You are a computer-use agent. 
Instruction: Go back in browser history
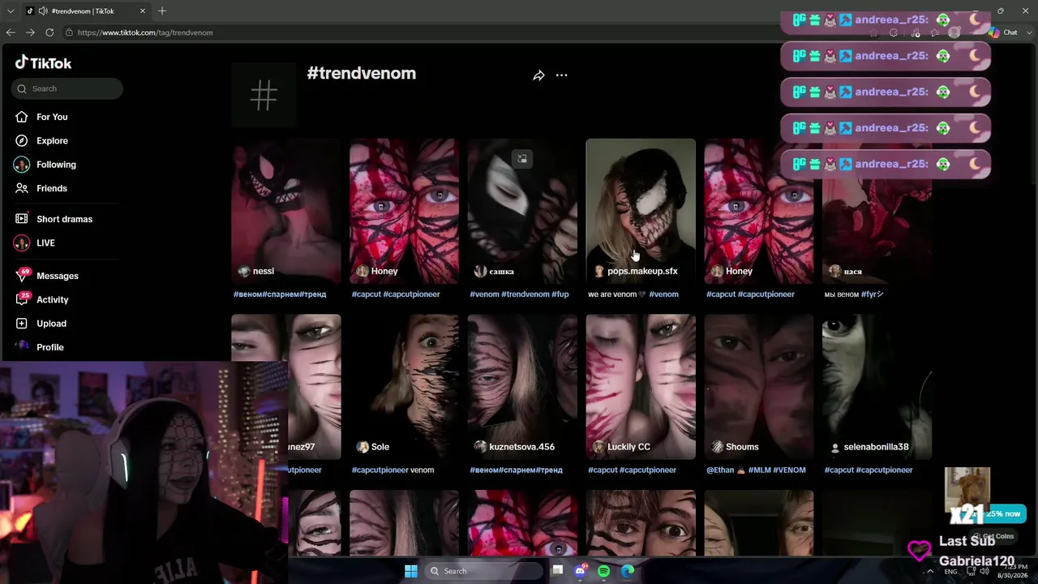point(11,32)
